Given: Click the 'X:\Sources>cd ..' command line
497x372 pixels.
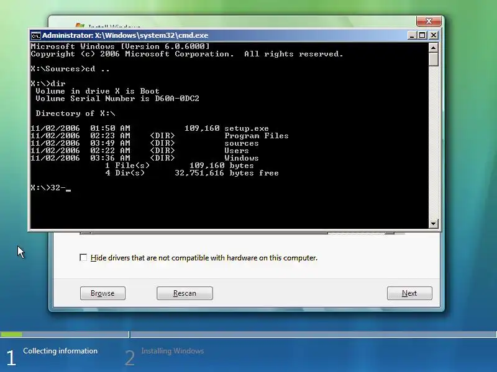Looking at the screenshot, I should [x=70, y=69].
